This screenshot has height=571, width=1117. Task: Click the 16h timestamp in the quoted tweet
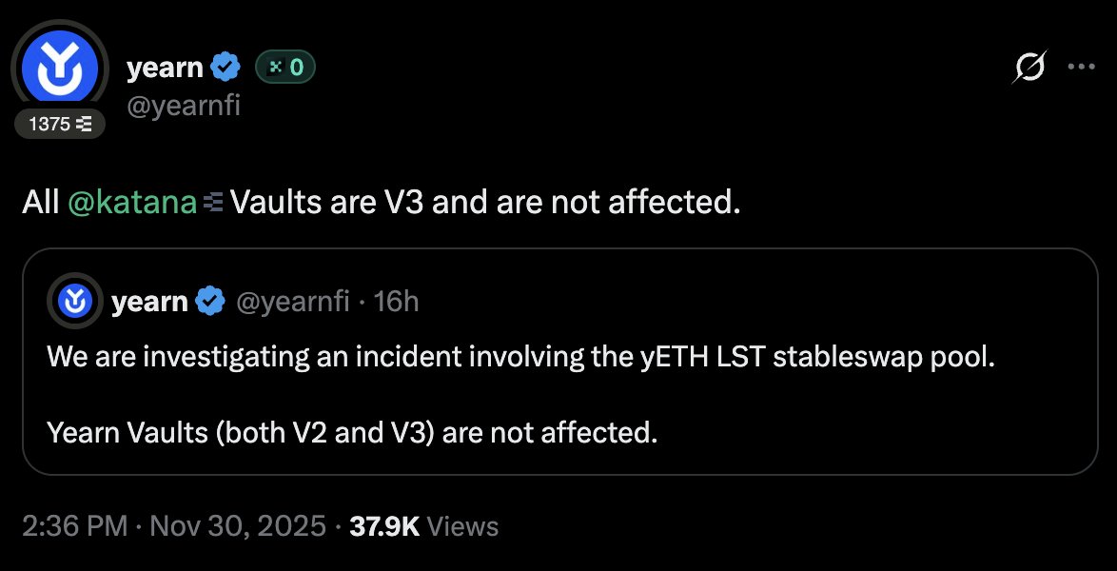[x=397, y=302]
